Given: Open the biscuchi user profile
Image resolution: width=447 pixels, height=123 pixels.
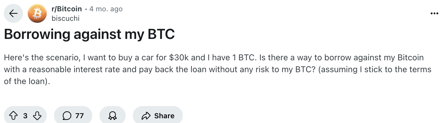Looking at the screenshot, I should point(66,18).
